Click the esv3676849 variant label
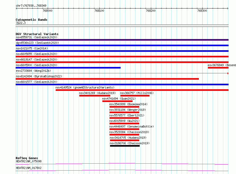The image size is (236, 174). [222, 65]
